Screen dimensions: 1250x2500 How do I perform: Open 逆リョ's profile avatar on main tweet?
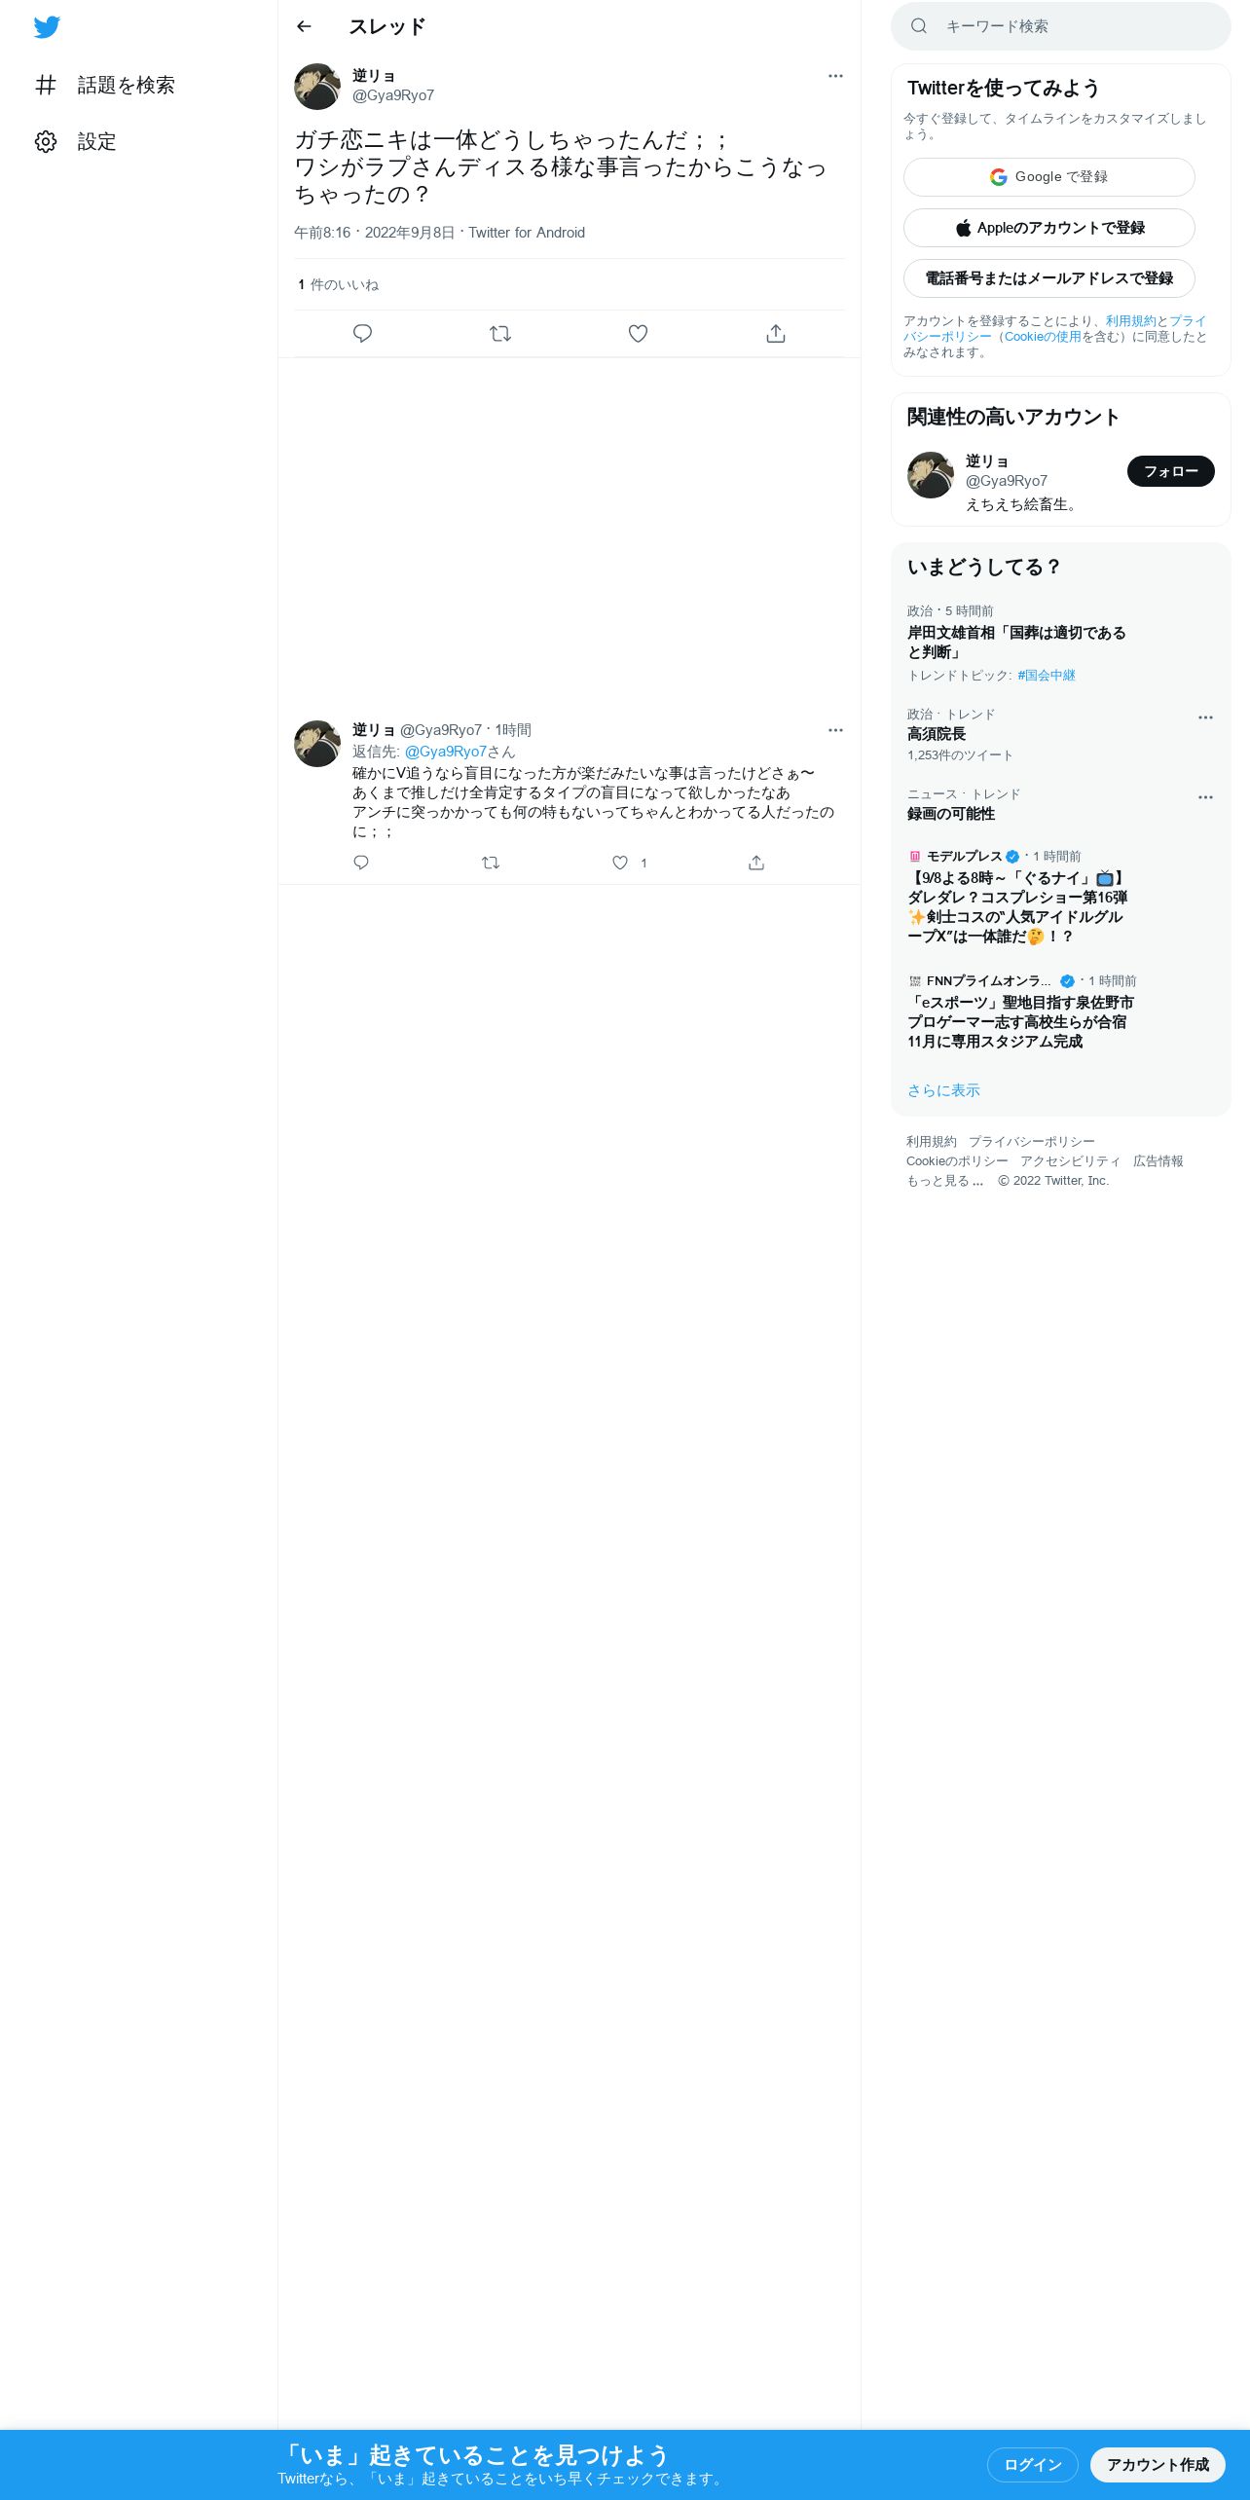[317, 87]
